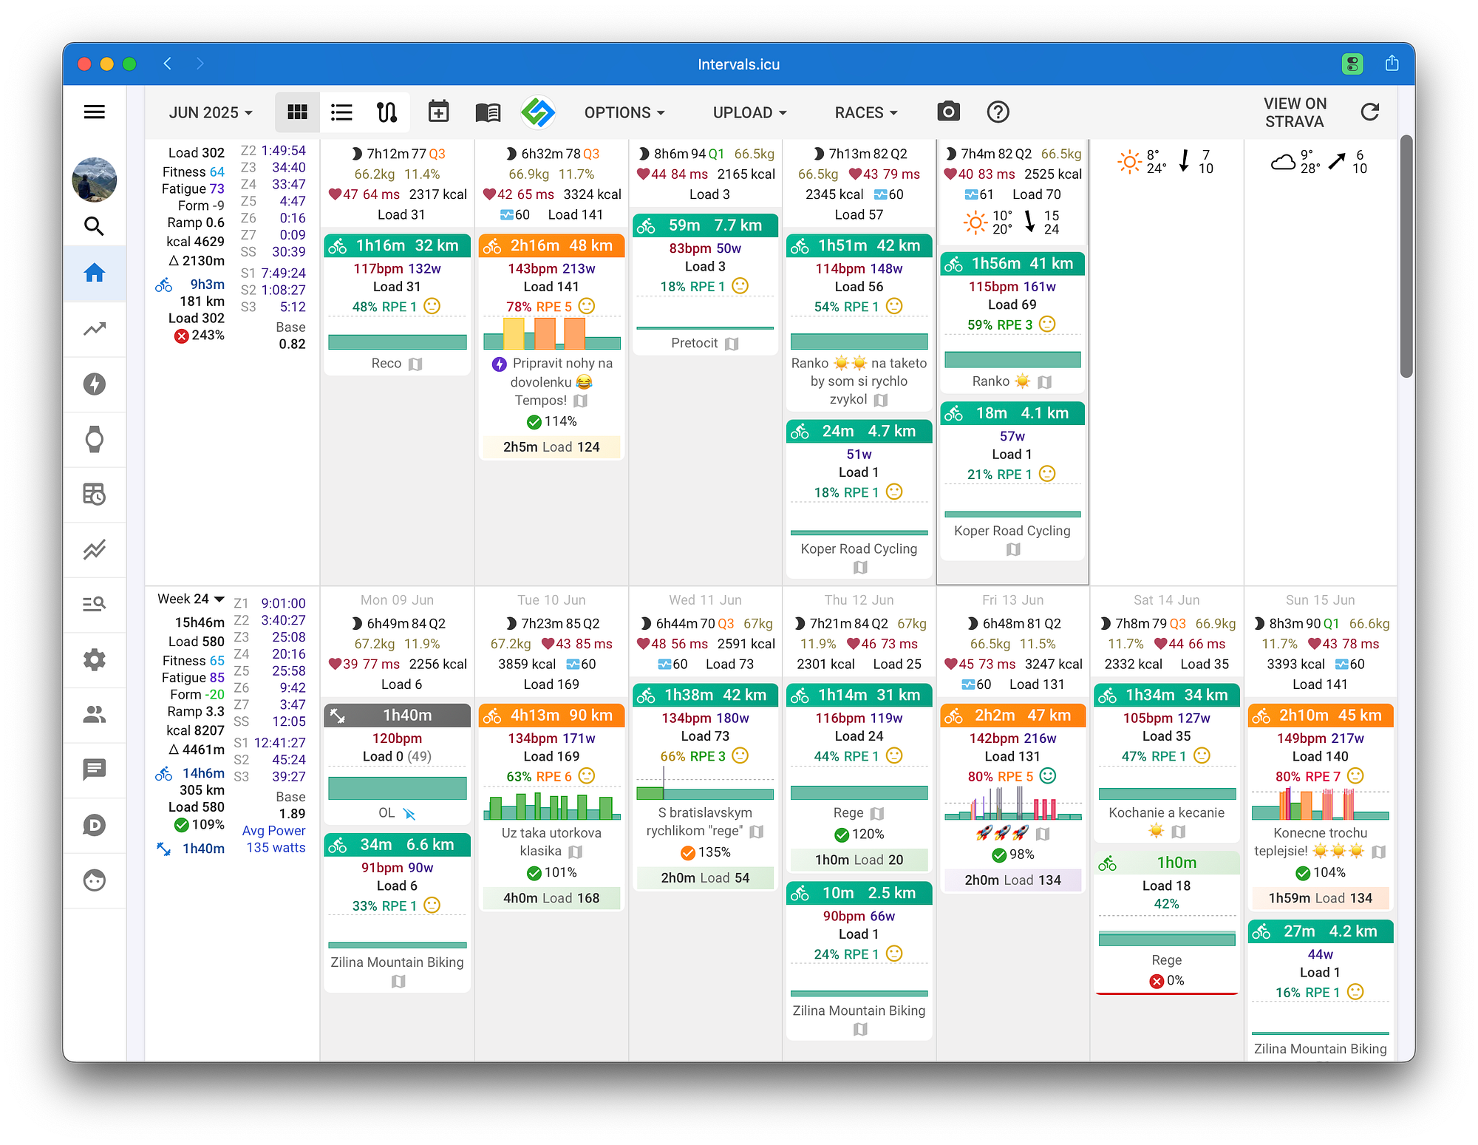This screenshot has height=1145, width=1478.
Task: Click VIEW ON STRAVA button
Action: point(1295,112)
